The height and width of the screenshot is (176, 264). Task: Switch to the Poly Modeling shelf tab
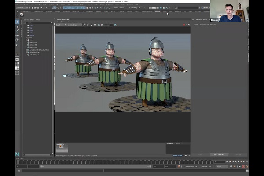pyautogui.click(x=39, y=11)
